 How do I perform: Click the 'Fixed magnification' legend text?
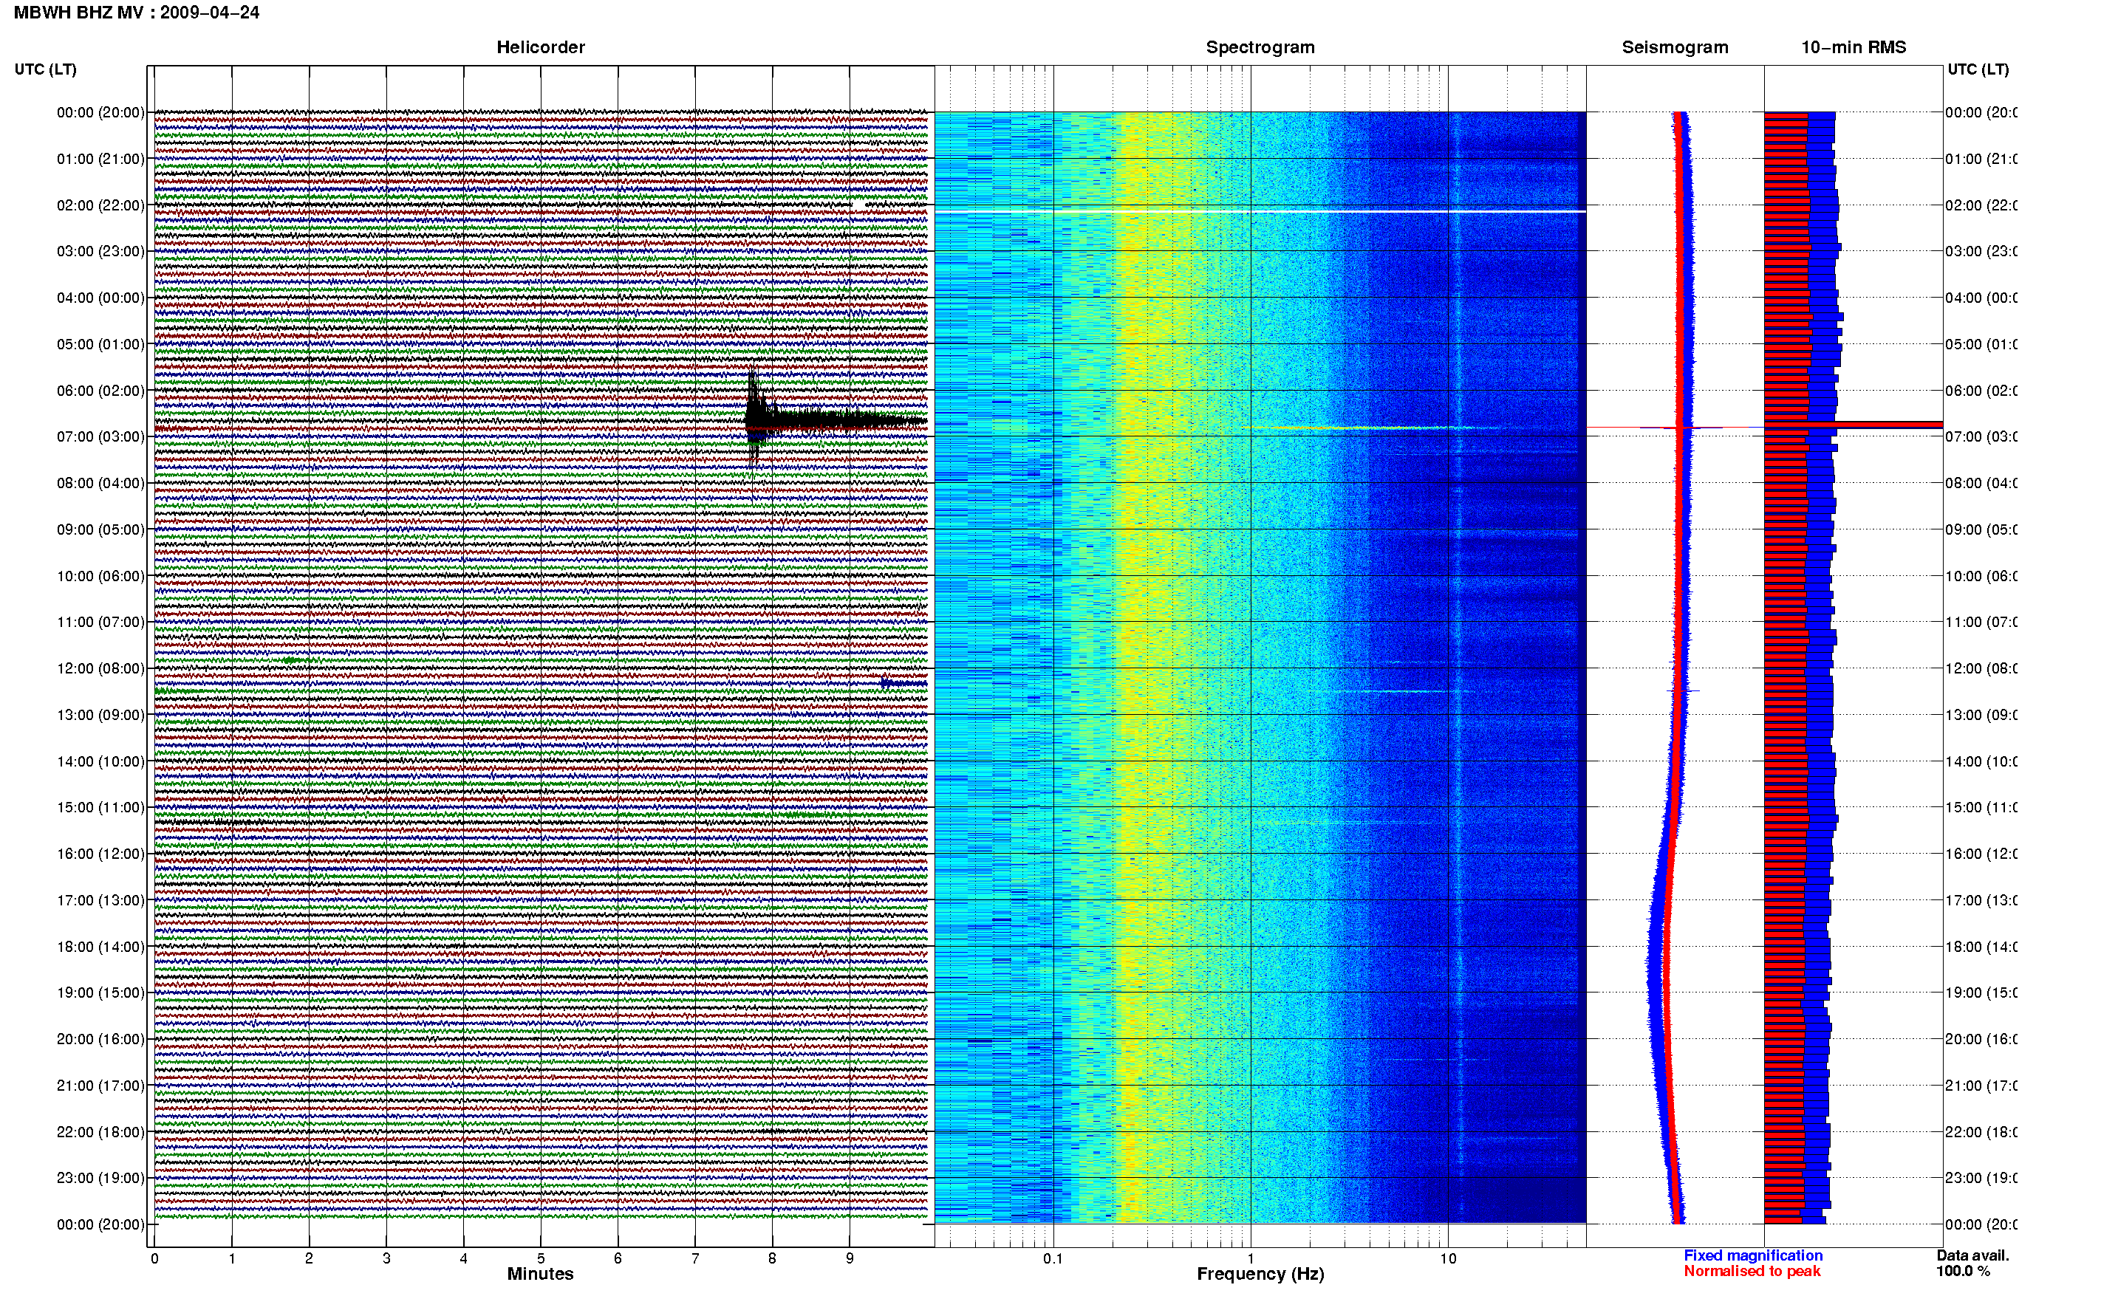pos(1753,1255)
